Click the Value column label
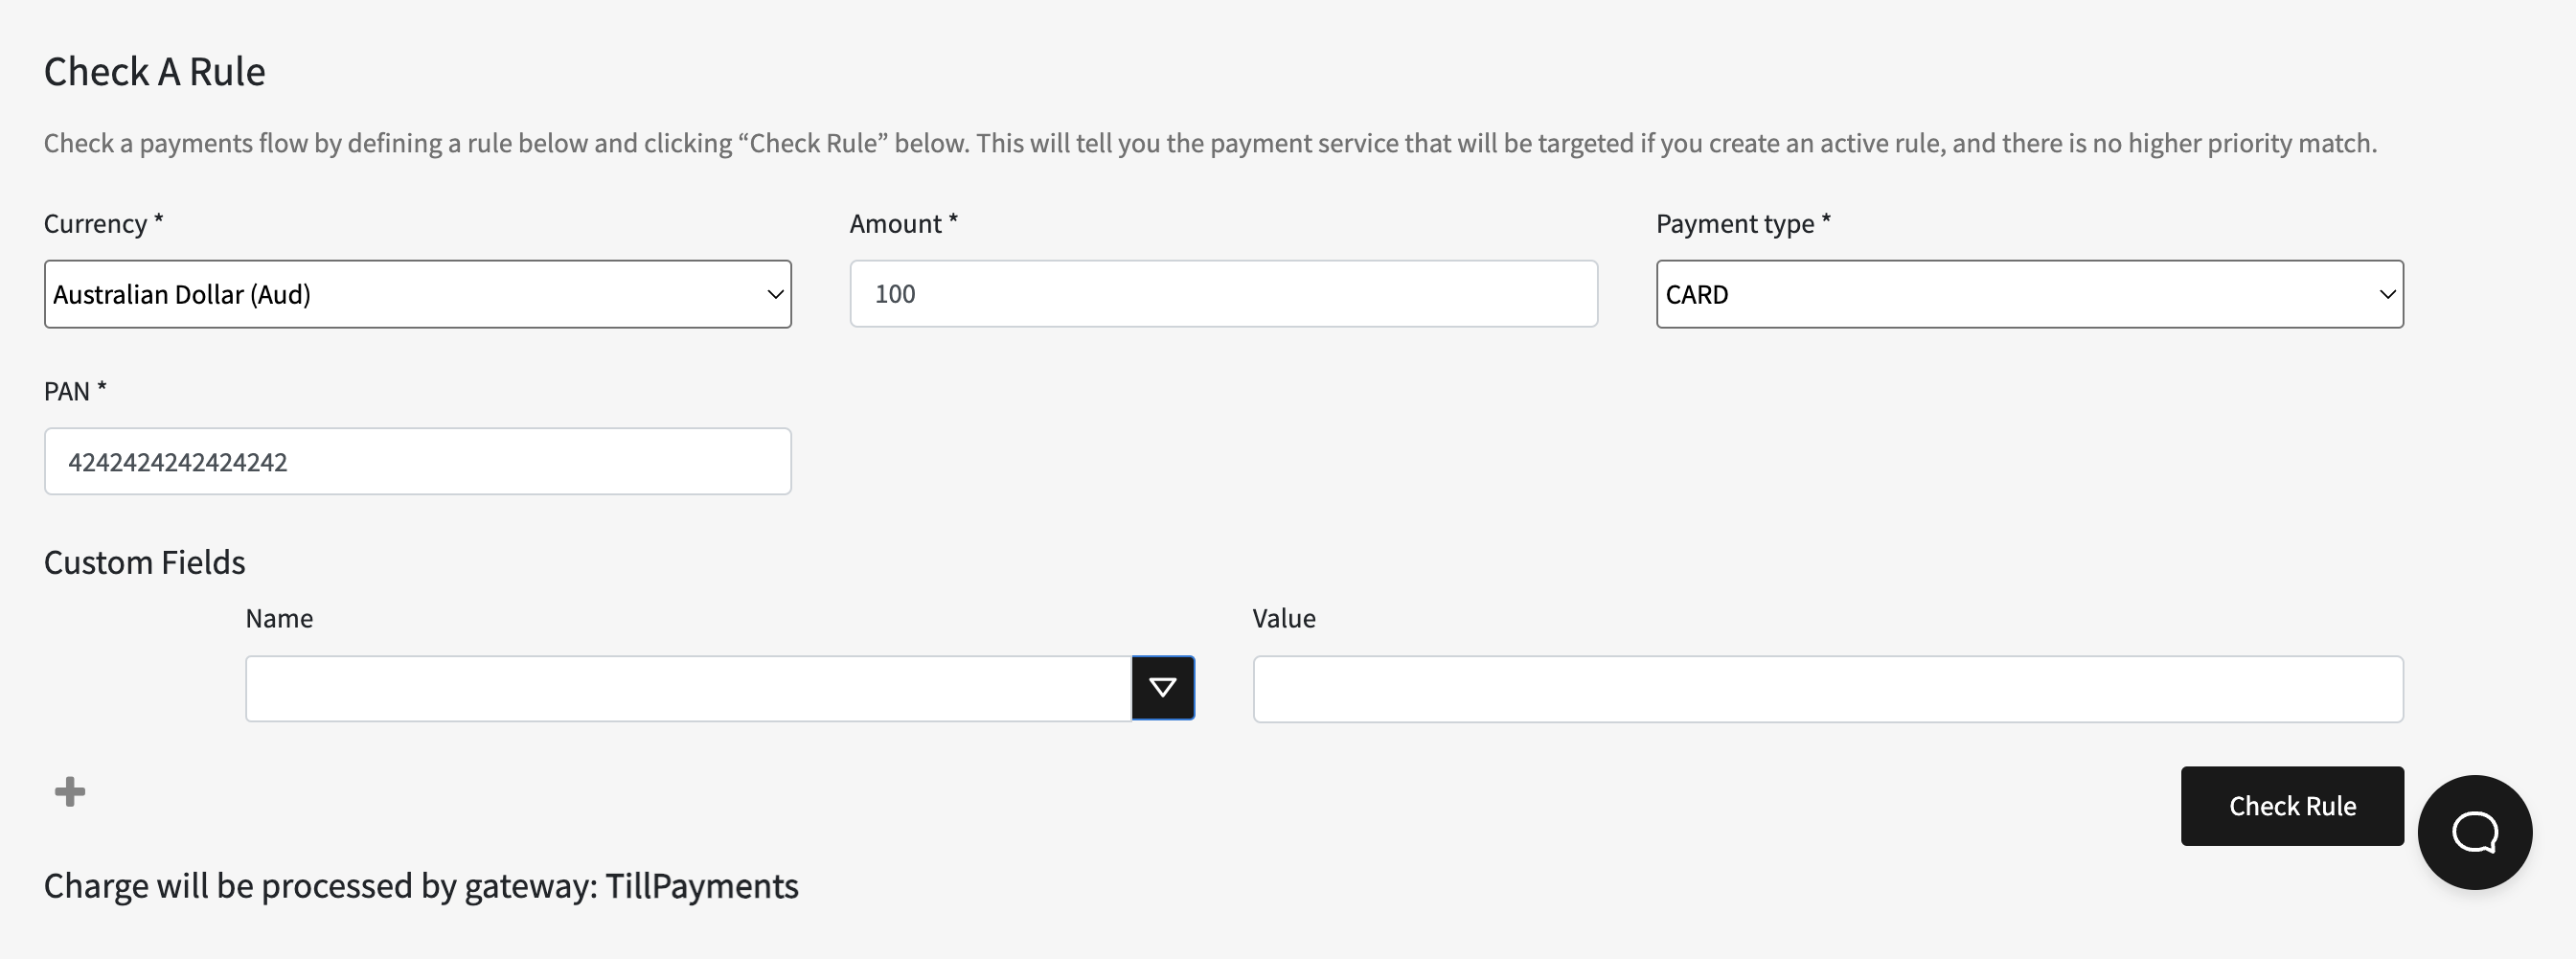2576x959 pixels. (1284, 618)
